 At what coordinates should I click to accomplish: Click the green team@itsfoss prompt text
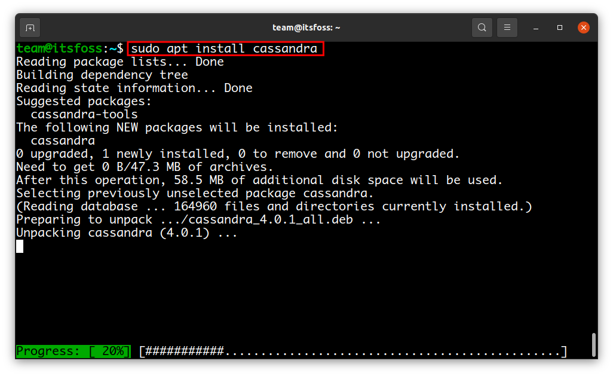59,48
